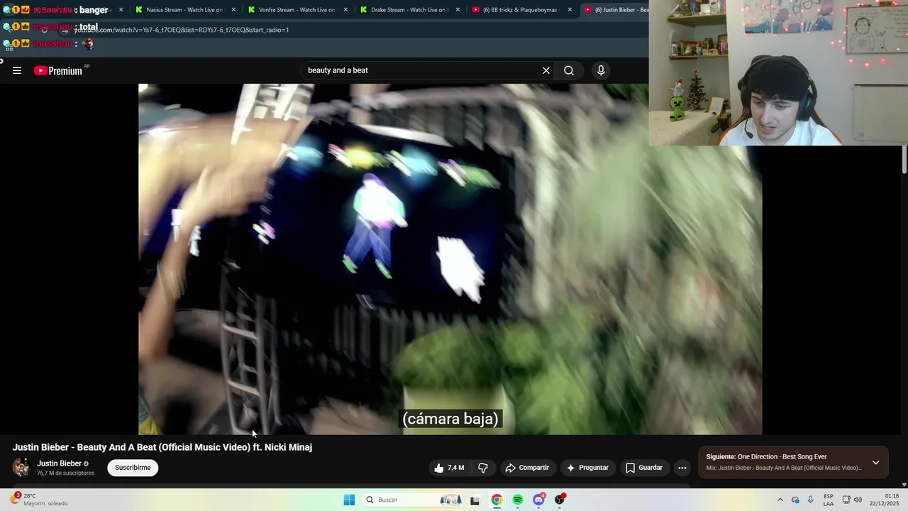The image size is (908, 511).
Task: Click the video player frame
Action: tap(450, 259)
